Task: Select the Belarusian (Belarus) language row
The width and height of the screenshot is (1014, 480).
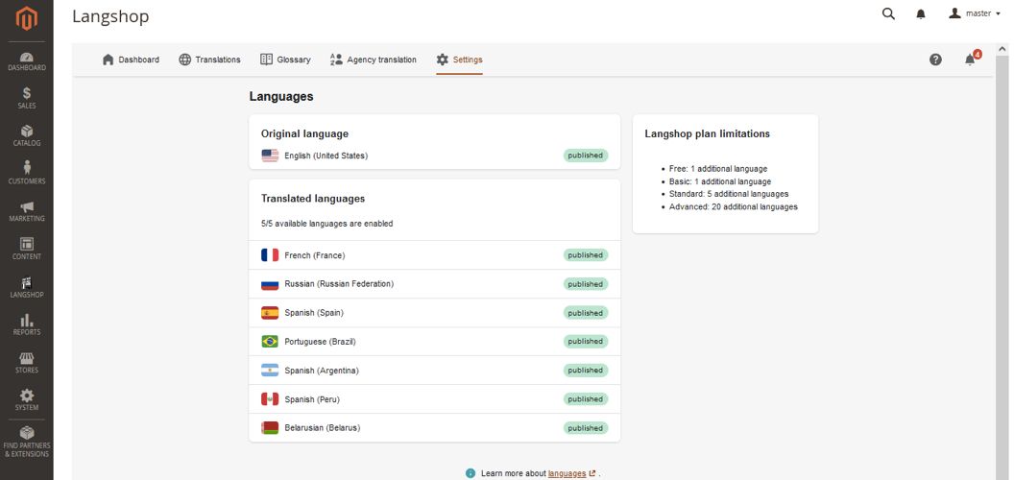Action: coord(435,427)
